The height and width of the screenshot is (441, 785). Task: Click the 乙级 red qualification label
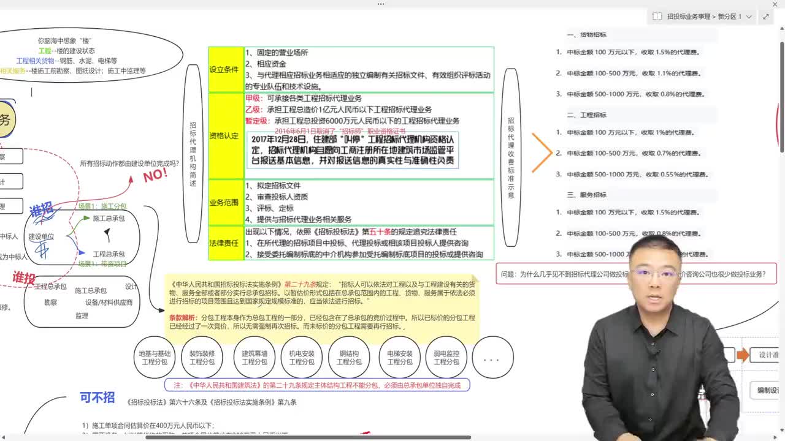coord(253,109)
